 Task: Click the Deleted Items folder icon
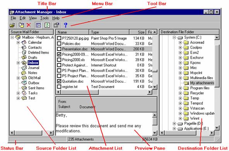click(24, 53)
